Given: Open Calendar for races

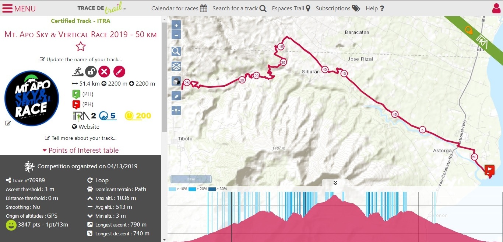Looking at the screenshot, I should pyautogui.click(x=179, y=8).
